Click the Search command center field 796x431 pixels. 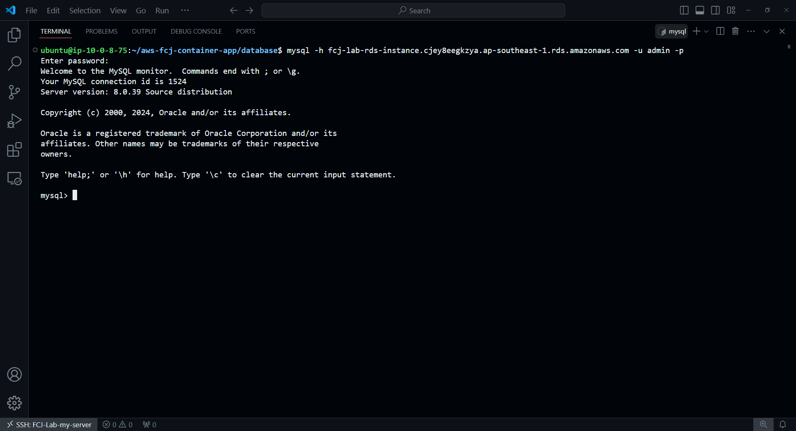point(413,10)
